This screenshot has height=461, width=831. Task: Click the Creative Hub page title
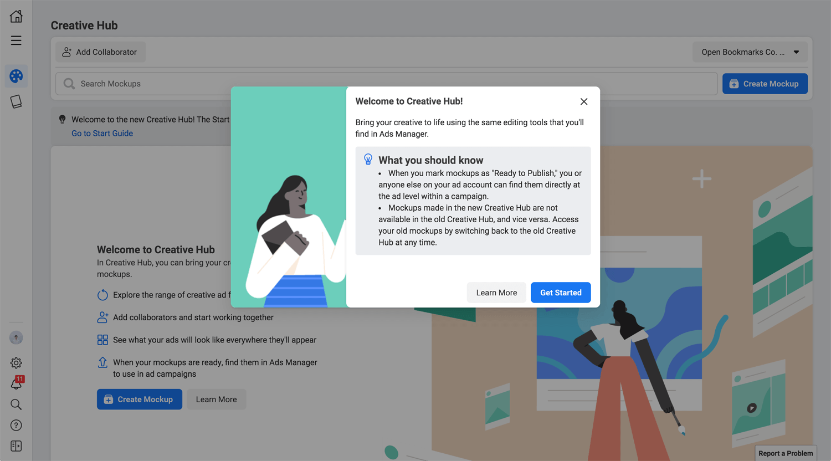click(x=84, y=25)
